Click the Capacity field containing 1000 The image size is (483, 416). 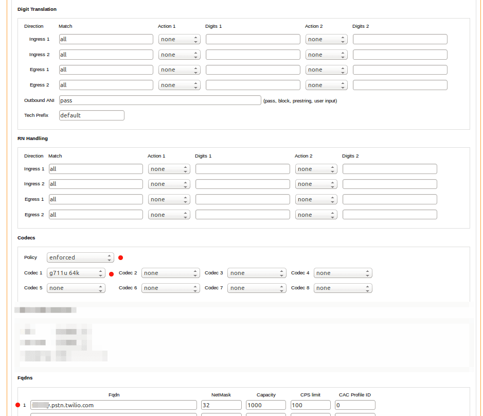265,405
